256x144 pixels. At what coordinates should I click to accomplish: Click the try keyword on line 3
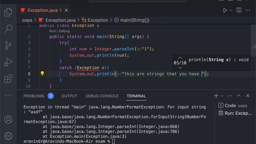coord(63,43)
